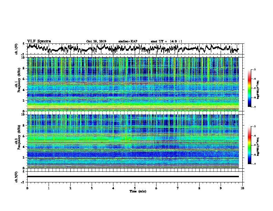Click the "start UT = 14: 0 : 1" text
Viewport: 273px width, 211px height.
(166, 41)
